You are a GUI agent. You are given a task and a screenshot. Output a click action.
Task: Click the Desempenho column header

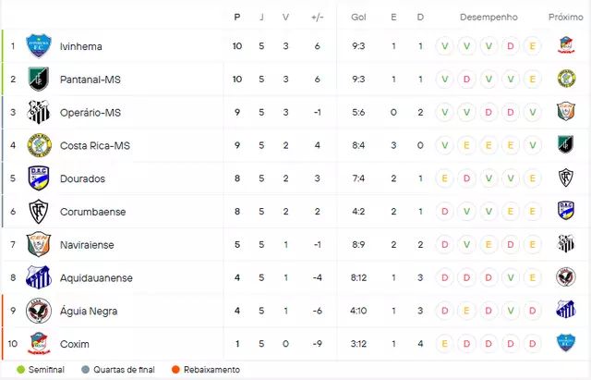point(488,17)
